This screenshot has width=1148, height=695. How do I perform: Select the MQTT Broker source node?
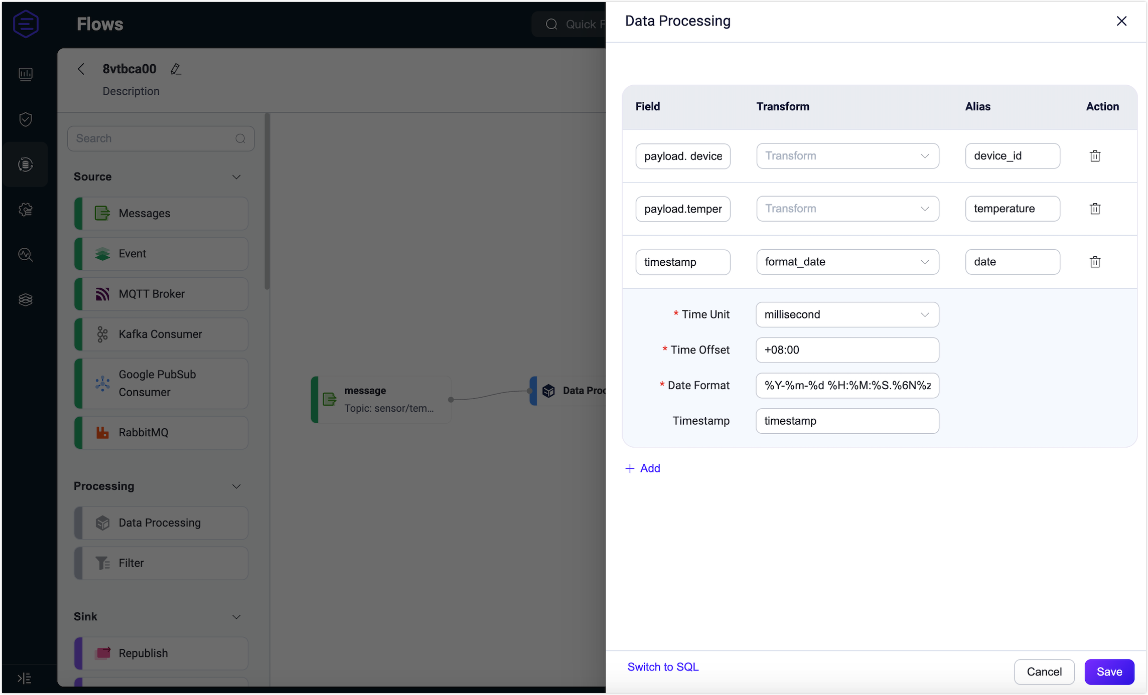tap(161, 294)
